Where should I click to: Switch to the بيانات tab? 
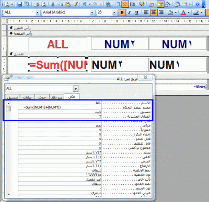coord(28,97)
